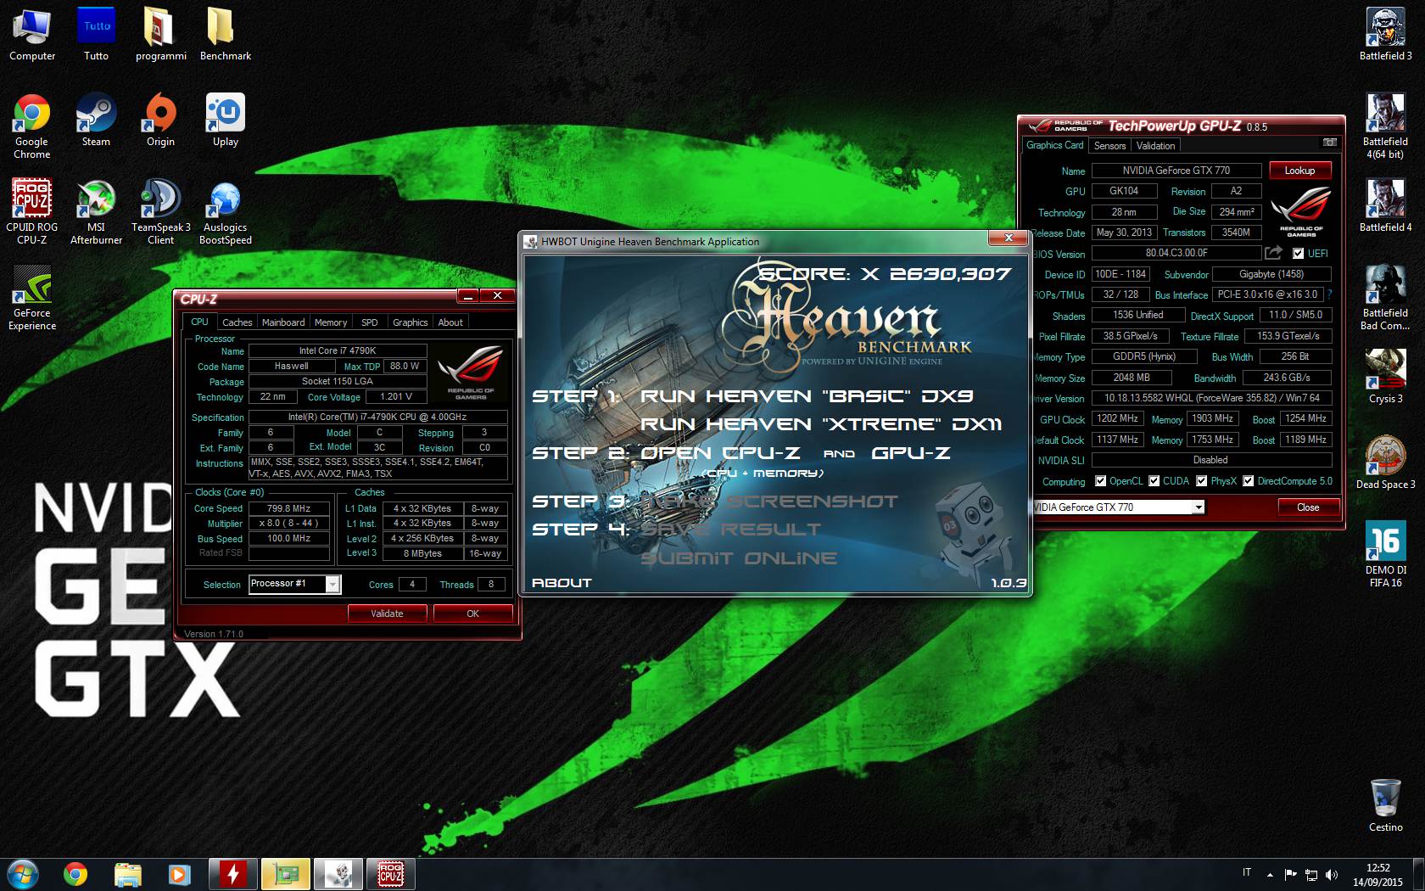Click Bus Interface question mark in GPU-Z

[1329, 294]
